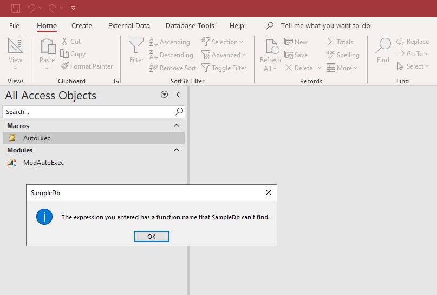This screenshot has width=437, height=295.
Task: Expand the Paste options arrow
Action: point(47,68)
